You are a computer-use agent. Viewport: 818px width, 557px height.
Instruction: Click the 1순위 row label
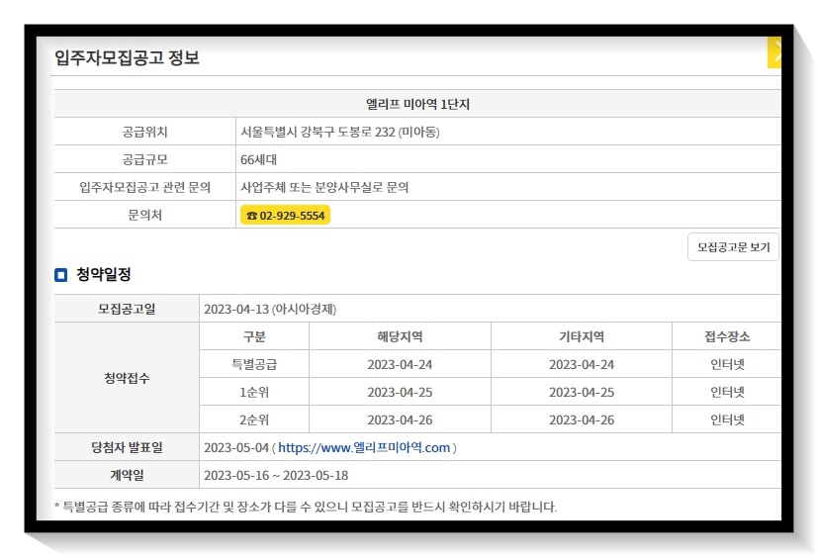[254, 392]
